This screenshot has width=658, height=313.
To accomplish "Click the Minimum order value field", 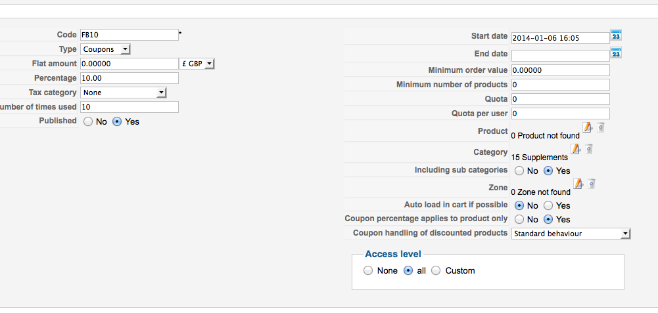I will pos(560,70).
